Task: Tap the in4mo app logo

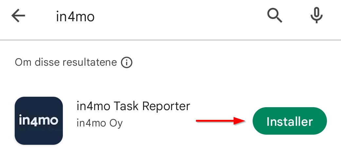Action: coord(39,121)
